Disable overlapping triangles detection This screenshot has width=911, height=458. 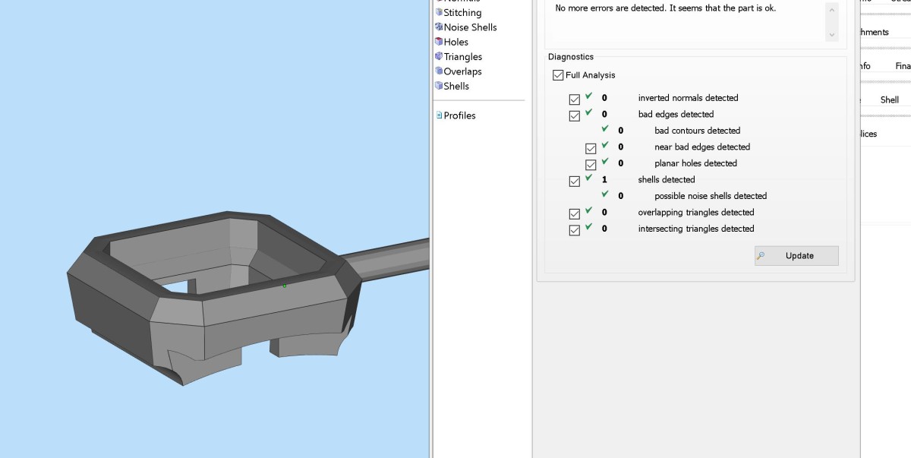point(575,213)
